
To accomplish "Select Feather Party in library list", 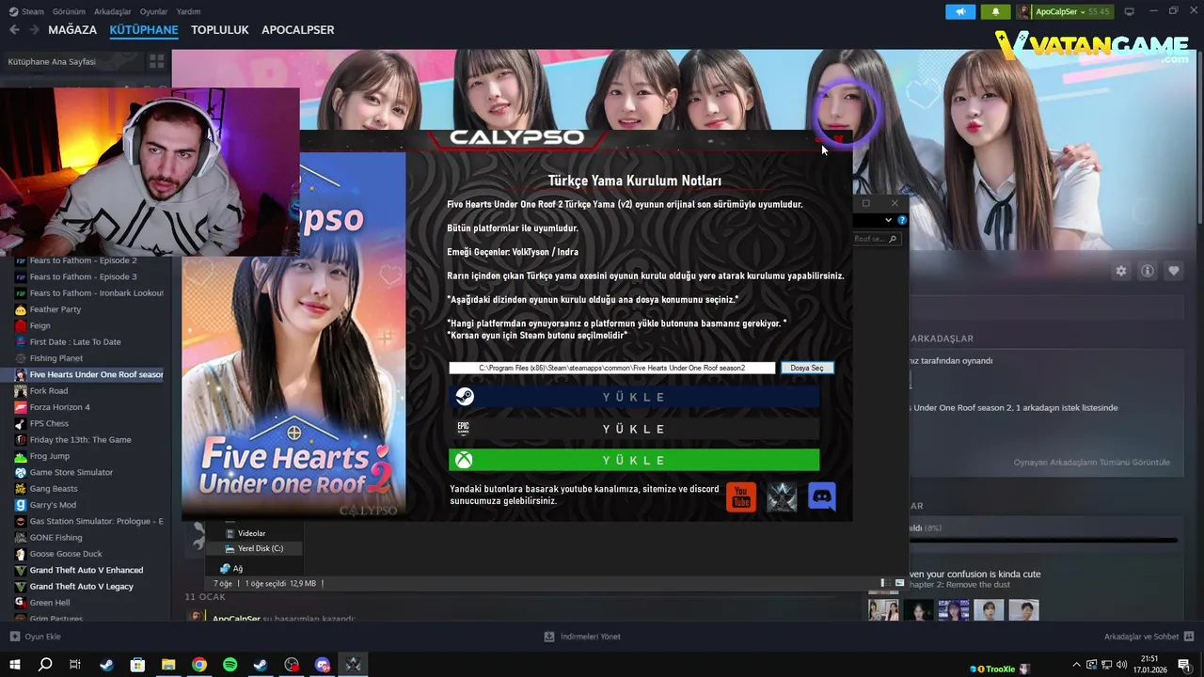I will click(55, 309).
